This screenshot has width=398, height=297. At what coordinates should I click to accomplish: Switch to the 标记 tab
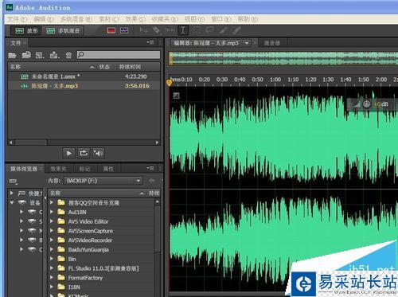tap(84, 169)
